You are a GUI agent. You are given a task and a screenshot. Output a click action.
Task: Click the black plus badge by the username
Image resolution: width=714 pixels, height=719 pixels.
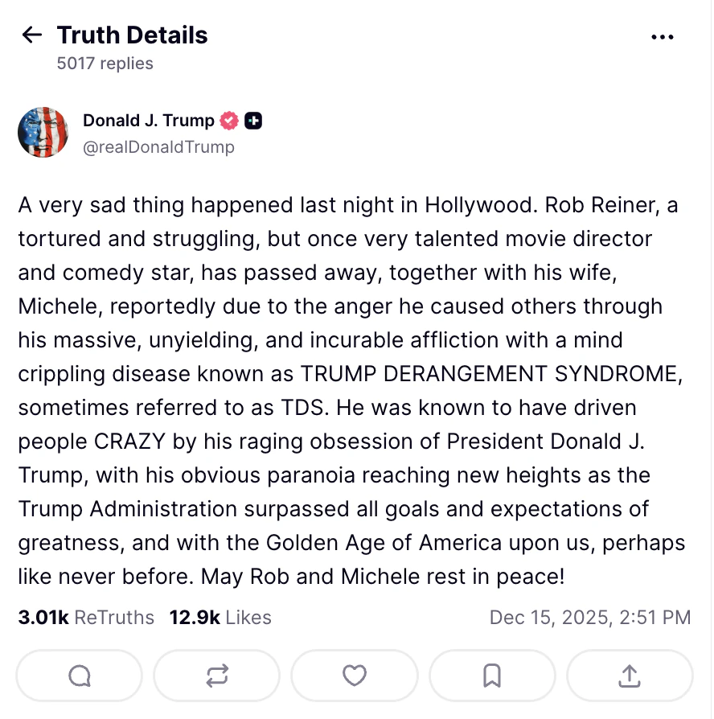(253, 120)
